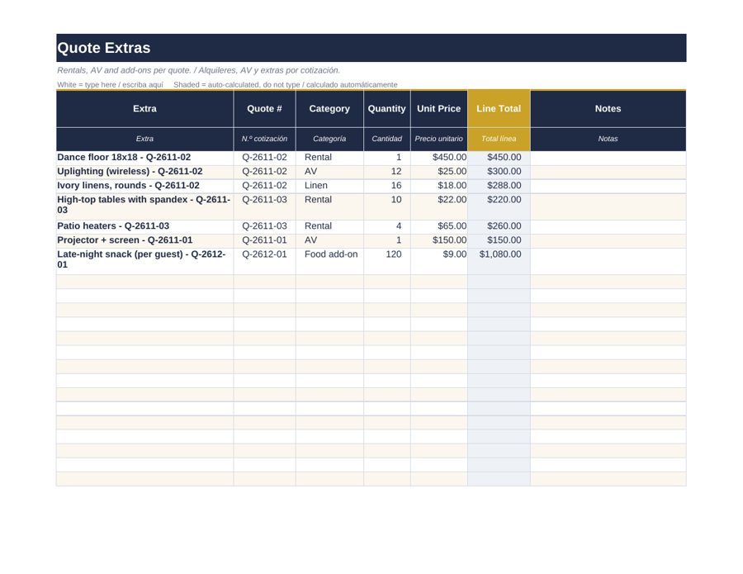This screenshot has height=574, width=743.
Task: Click 'Ivory linens, rounds - Q-2611-02' cell
Action: click(145, 186)
